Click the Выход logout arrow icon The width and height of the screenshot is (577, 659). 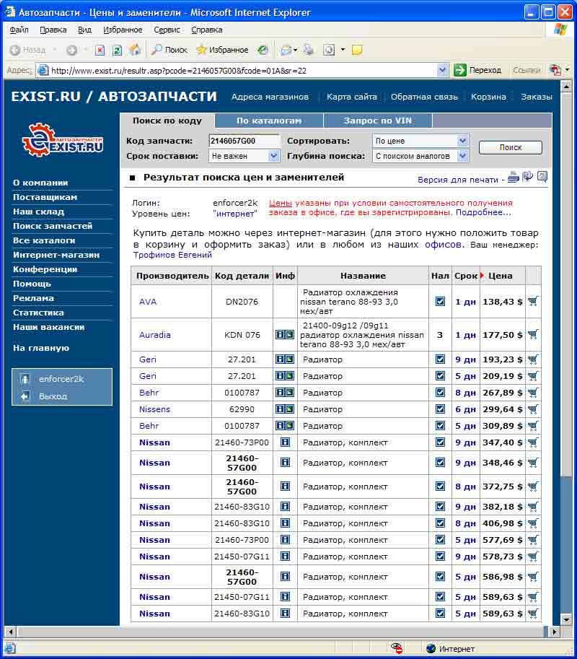click(x=25, y=396)
